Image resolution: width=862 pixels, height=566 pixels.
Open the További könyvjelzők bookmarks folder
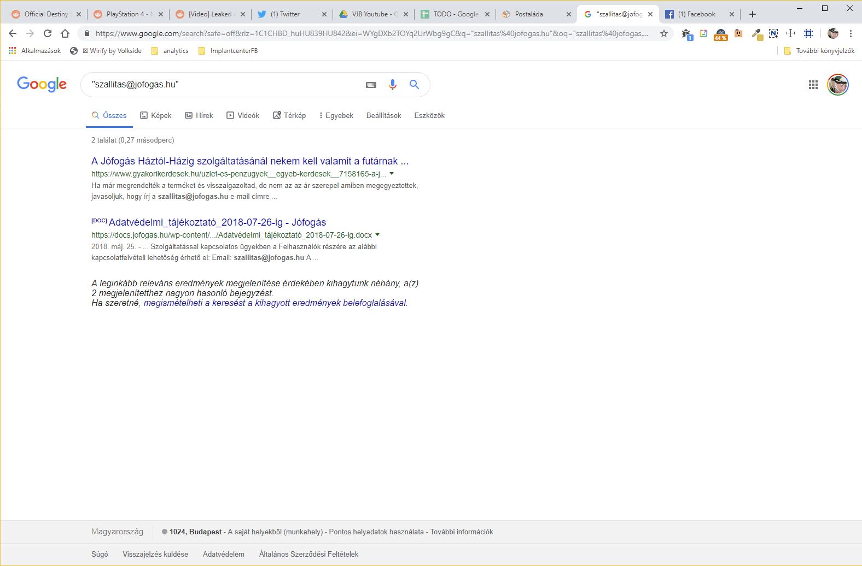pos(819,51)
